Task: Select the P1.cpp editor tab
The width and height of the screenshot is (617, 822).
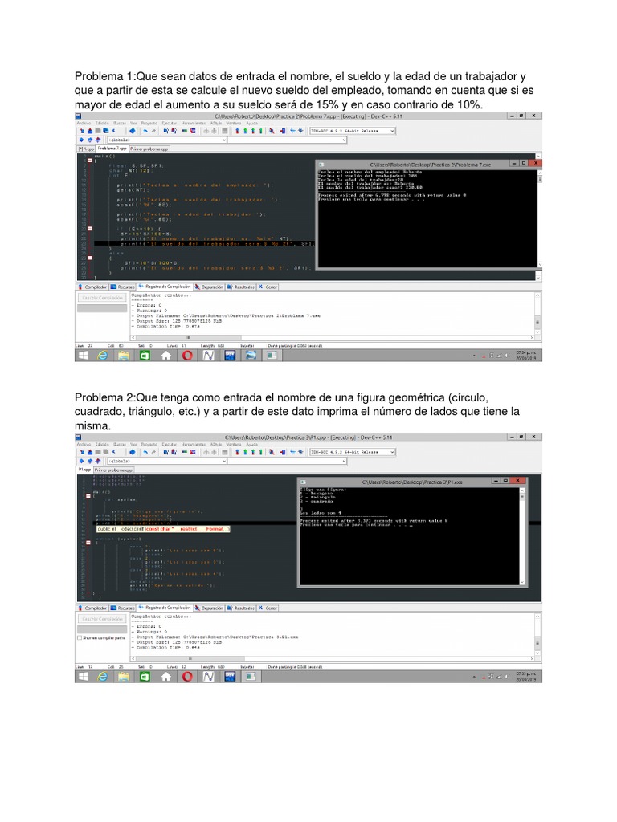Action: point(84,470)
